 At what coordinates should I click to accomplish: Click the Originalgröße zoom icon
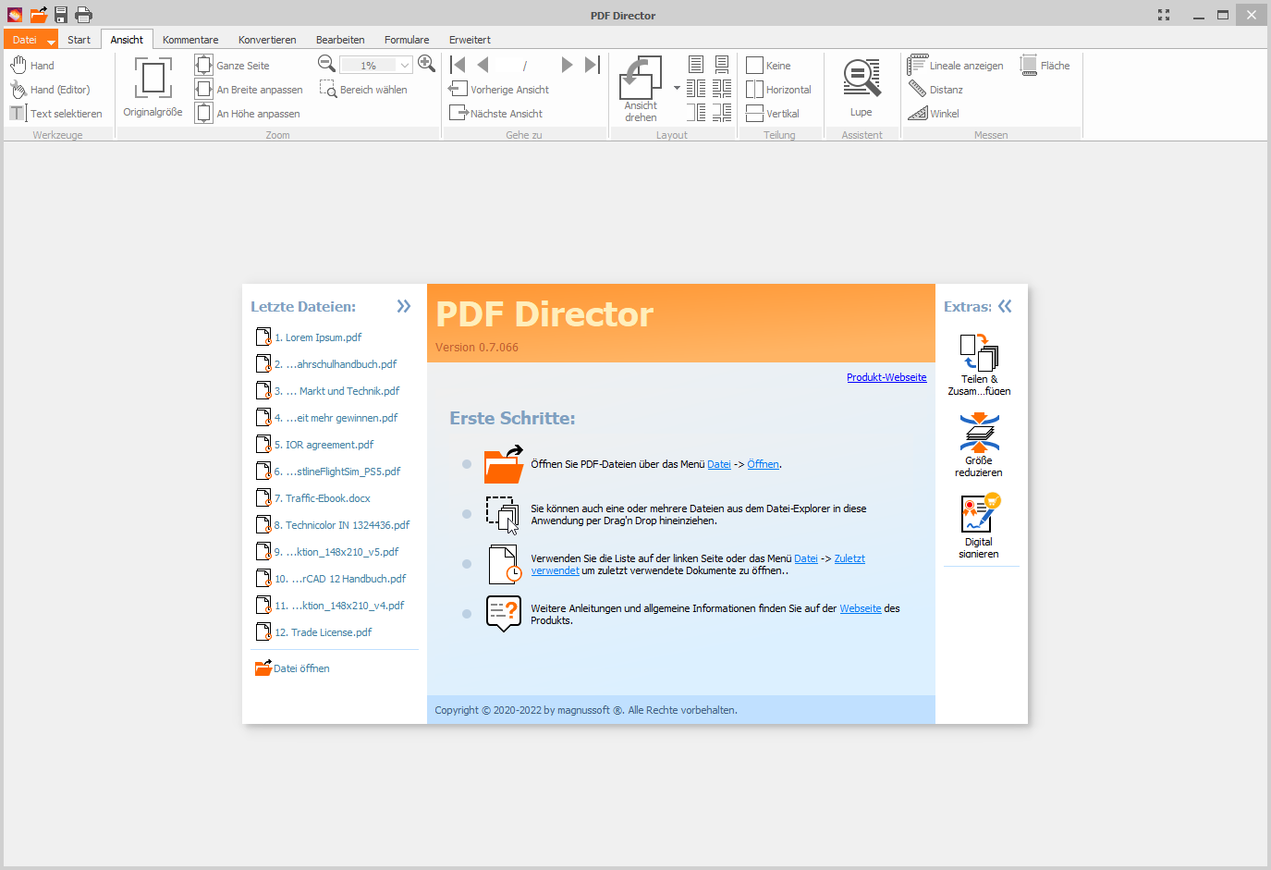coord(153,78)
